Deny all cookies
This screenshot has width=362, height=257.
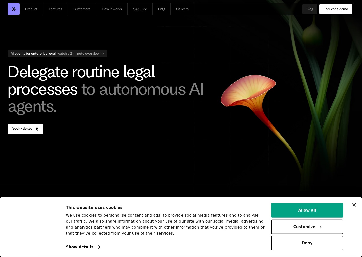(307, 243)
